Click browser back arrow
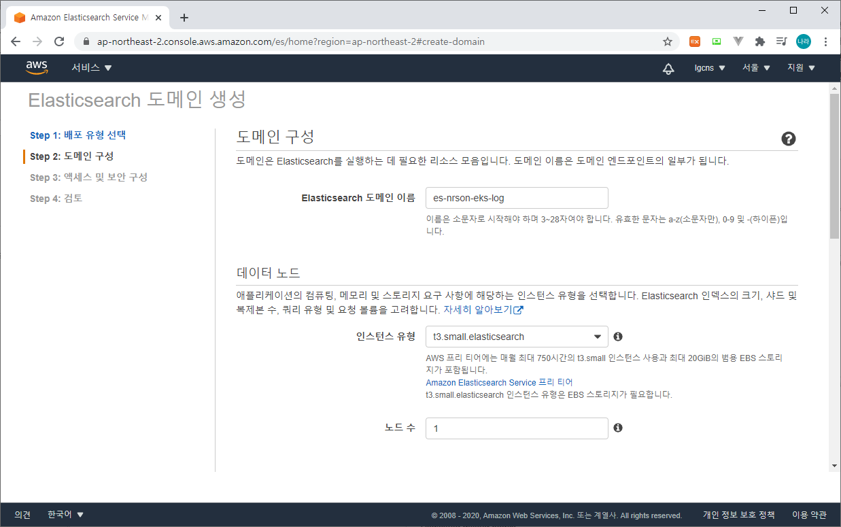Image resolution: width=841 pixels, height=527 pixels. (16, 41)
